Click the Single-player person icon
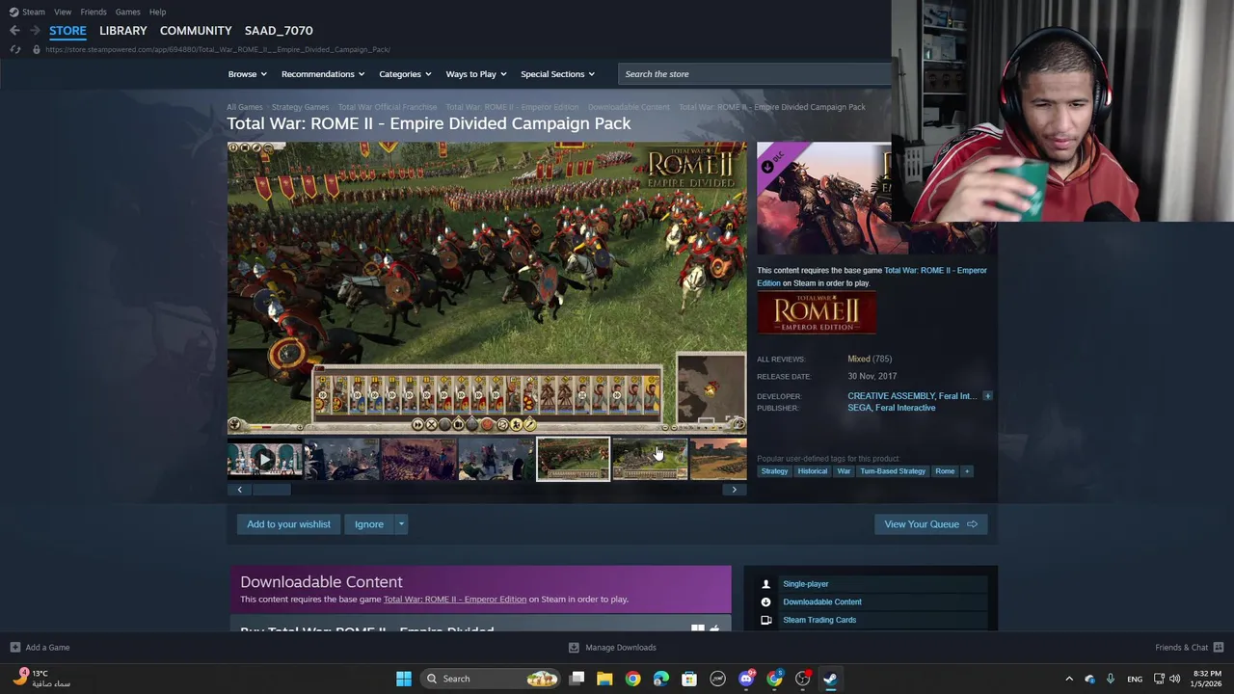This screenshot has height=694, width=1234. (765, 584)
